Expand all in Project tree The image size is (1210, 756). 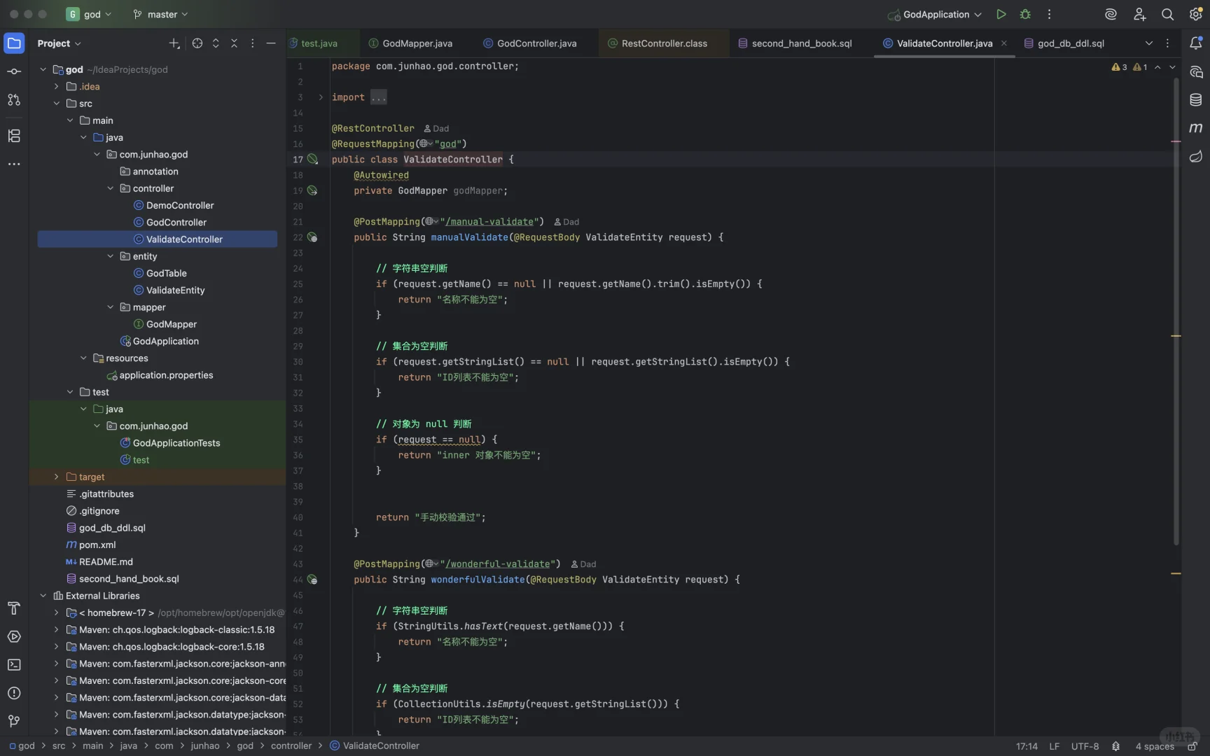tap(216, 43)
